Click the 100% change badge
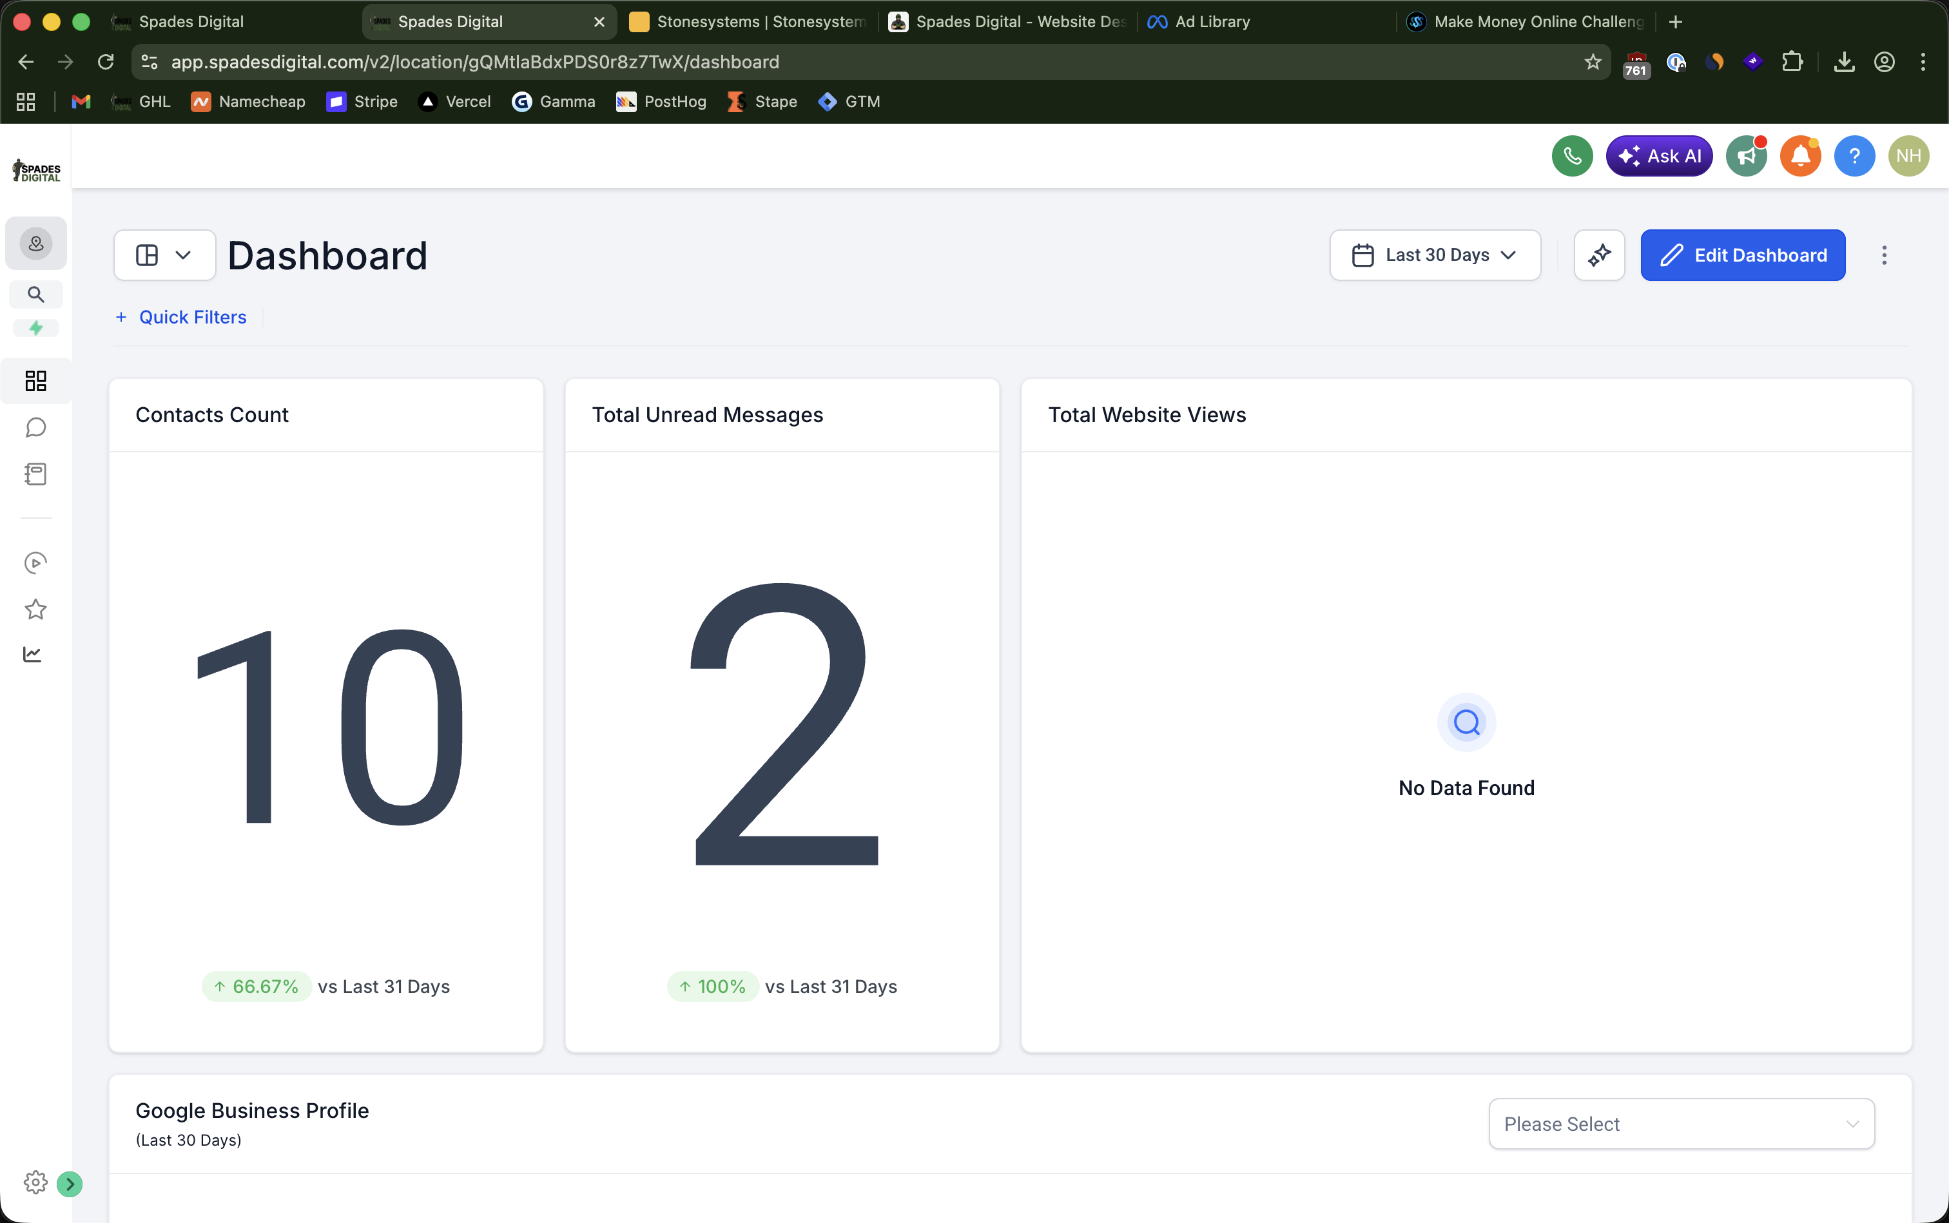1949x1223 pixels. coord(713,987)
